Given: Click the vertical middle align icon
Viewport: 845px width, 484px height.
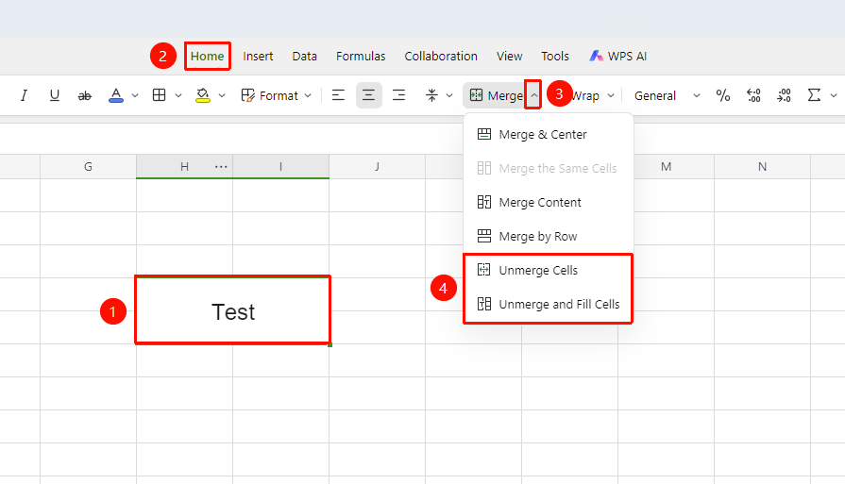Looking at the screenshot, I should 431,96.
